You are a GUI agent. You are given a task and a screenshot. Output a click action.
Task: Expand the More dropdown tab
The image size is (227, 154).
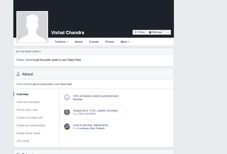pyautogui.click(x=125, y=42)
